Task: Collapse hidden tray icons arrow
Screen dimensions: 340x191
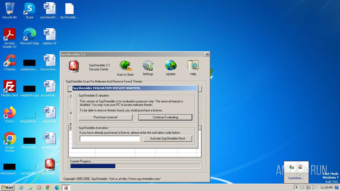Action: click(x=296, y=188)
